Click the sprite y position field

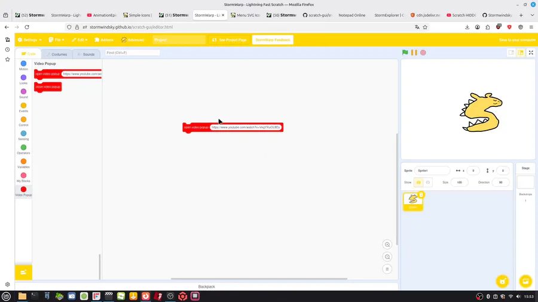(x=503, y=171)
